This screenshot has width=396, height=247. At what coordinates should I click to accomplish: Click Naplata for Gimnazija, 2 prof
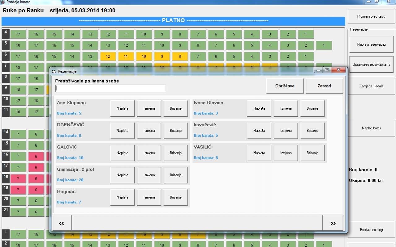click(x=122, y=175)
